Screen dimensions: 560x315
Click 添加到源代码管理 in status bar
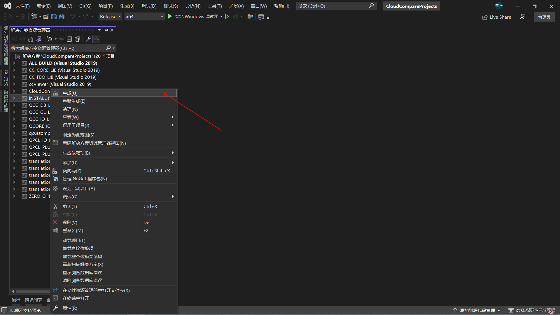[477, 310]
